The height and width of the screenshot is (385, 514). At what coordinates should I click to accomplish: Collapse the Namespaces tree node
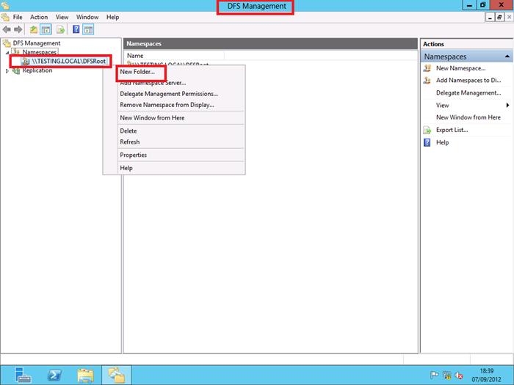click(x=7, y=52)
